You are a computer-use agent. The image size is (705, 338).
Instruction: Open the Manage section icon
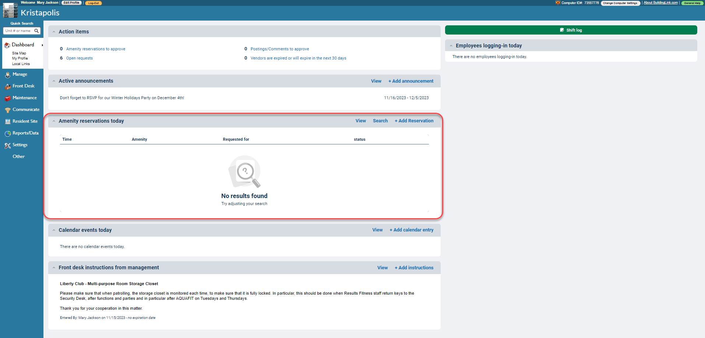coord(7,74)
